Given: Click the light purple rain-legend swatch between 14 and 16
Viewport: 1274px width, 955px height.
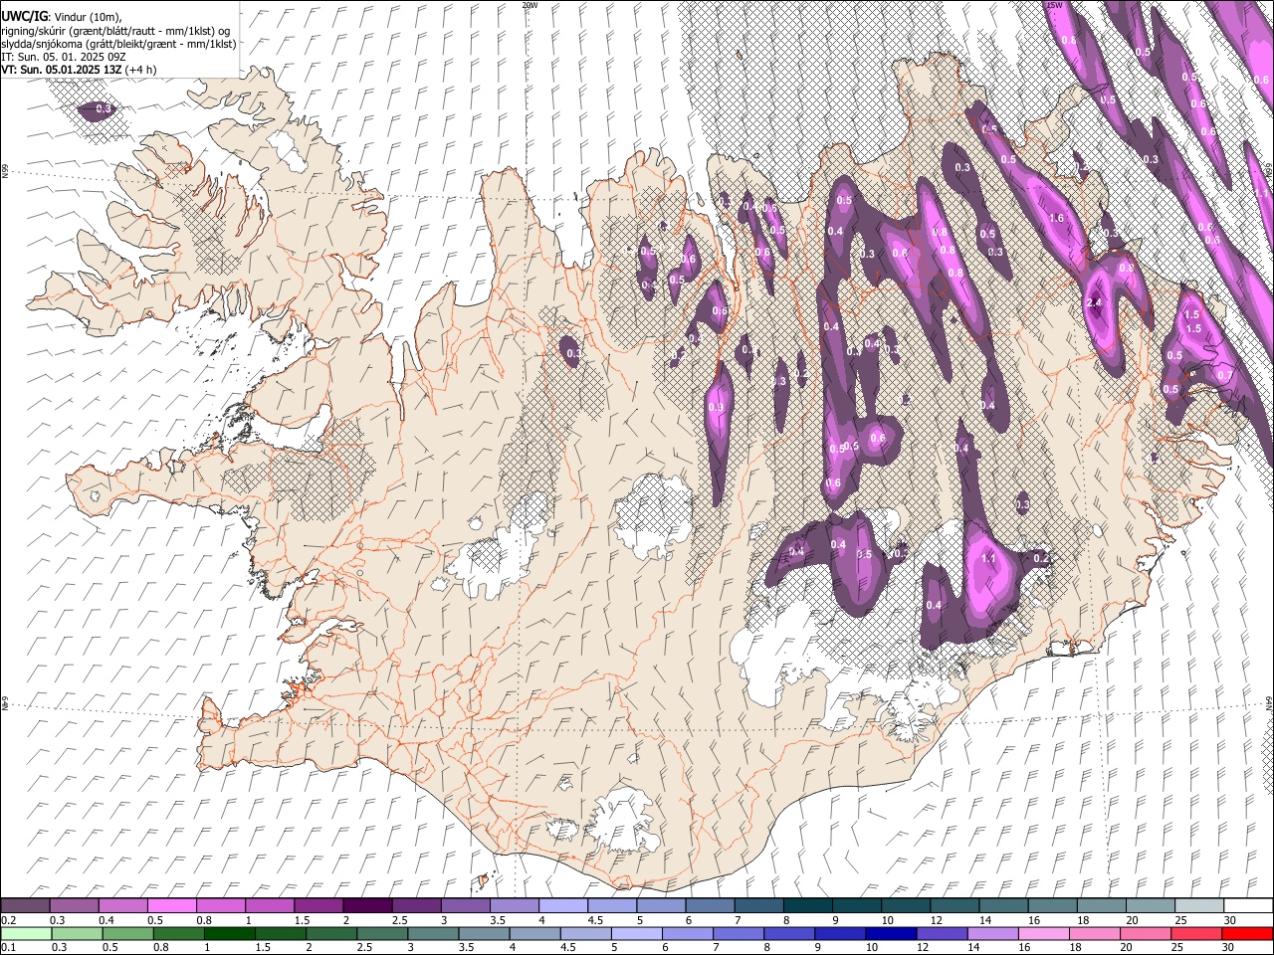Looking at the screenshot, I should (991, 934).
